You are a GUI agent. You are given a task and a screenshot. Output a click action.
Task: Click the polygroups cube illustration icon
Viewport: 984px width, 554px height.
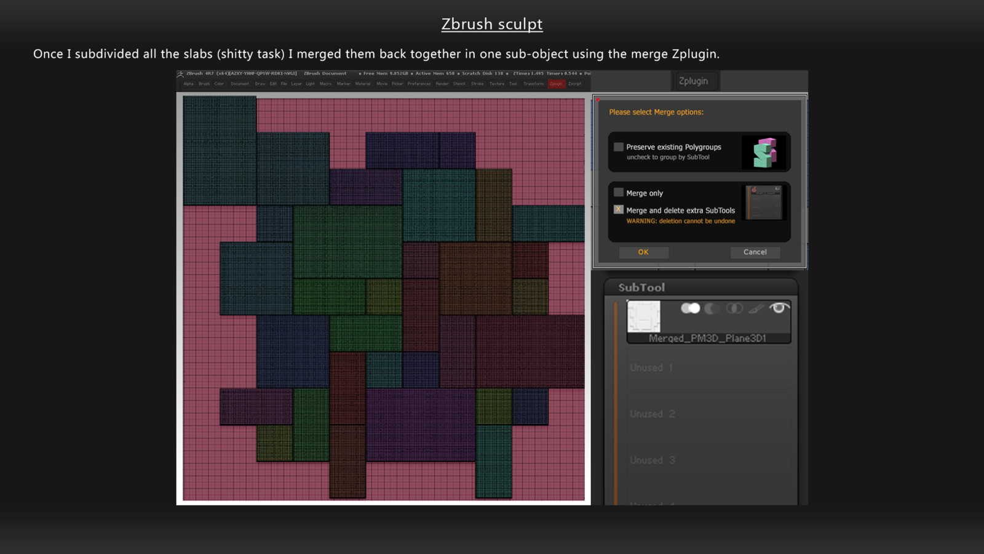(764, 152)
